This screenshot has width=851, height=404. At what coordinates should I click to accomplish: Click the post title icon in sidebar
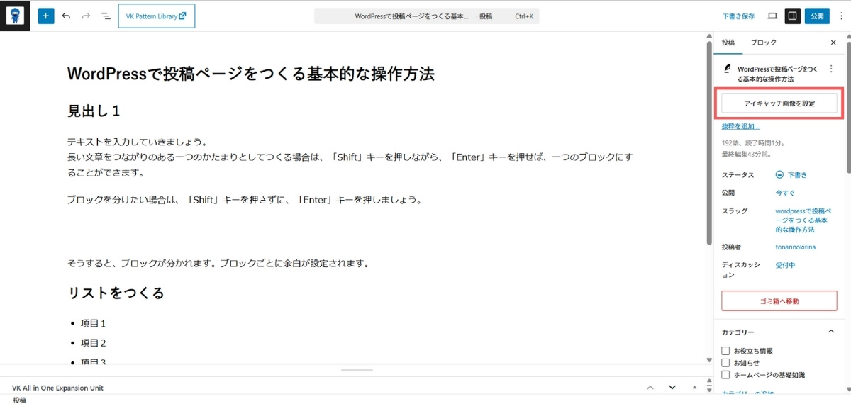click(x=727, y=69)
